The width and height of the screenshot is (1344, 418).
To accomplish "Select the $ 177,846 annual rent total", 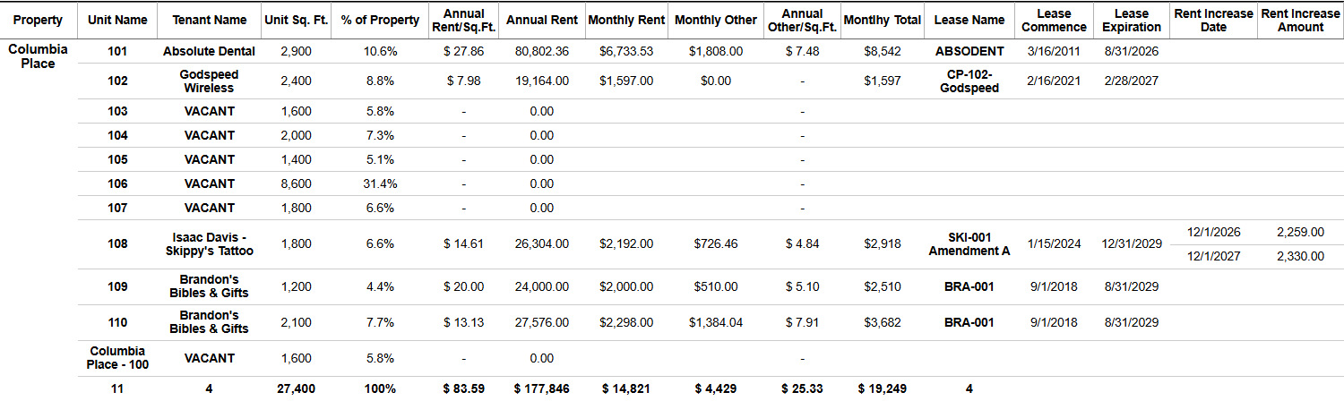I will pos(541,388).
